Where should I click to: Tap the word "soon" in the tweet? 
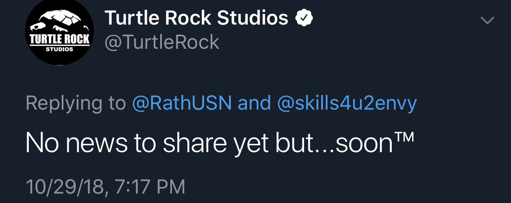coord(364,143)
